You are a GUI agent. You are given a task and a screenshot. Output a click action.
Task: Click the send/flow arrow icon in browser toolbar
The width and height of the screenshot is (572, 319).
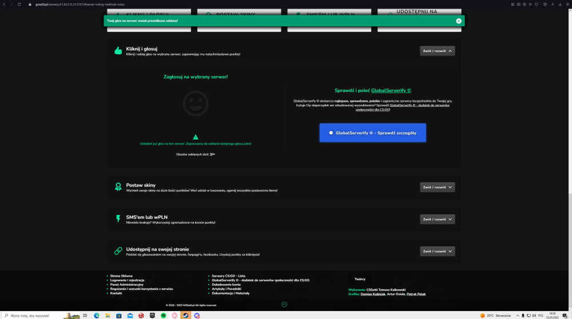530,5
